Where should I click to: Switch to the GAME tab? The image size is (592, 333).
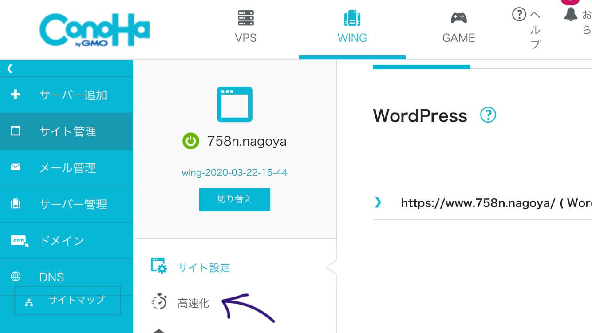459,28
